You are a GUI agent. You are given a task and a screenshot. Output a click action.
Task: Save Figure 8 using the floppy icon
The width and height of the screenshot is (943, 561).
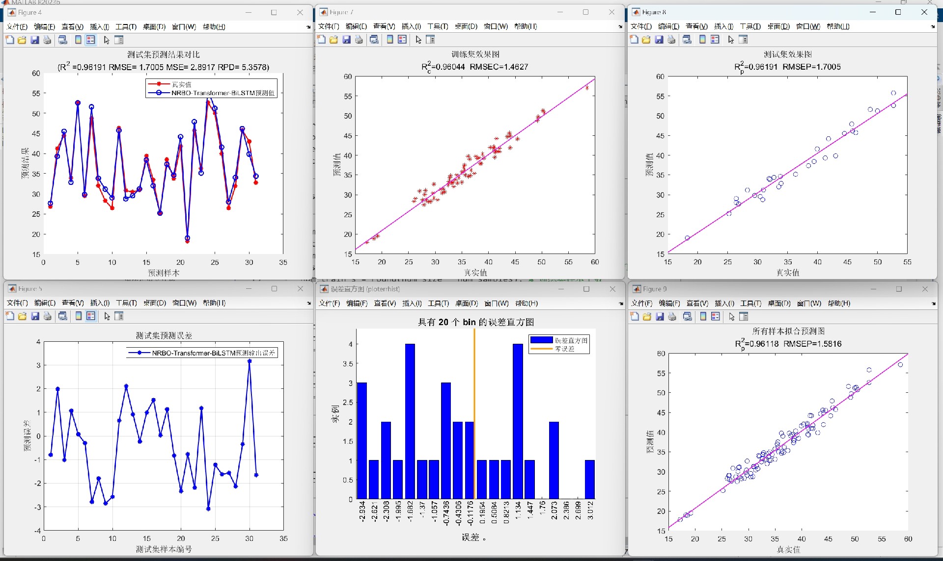659,40
